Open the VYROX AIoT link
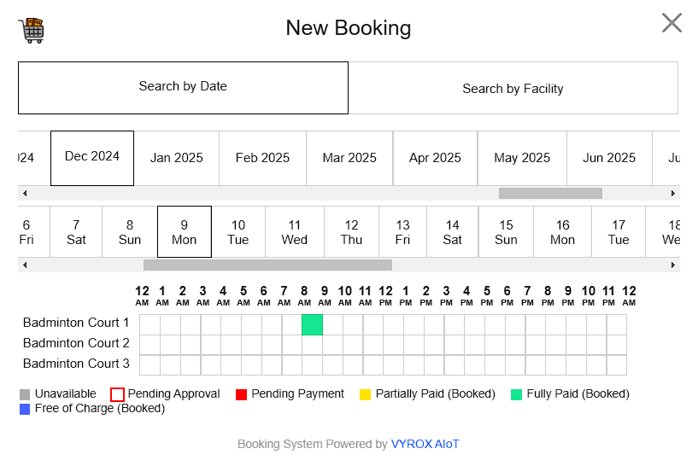 point(425,445)
